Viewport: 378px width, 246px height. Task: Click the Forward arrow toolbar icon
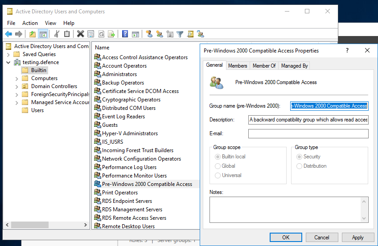coord(19,34)
